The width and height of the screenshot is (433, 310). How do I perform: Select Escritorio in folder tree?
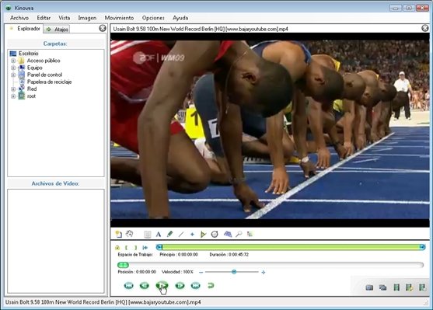[x=29, y=54]
